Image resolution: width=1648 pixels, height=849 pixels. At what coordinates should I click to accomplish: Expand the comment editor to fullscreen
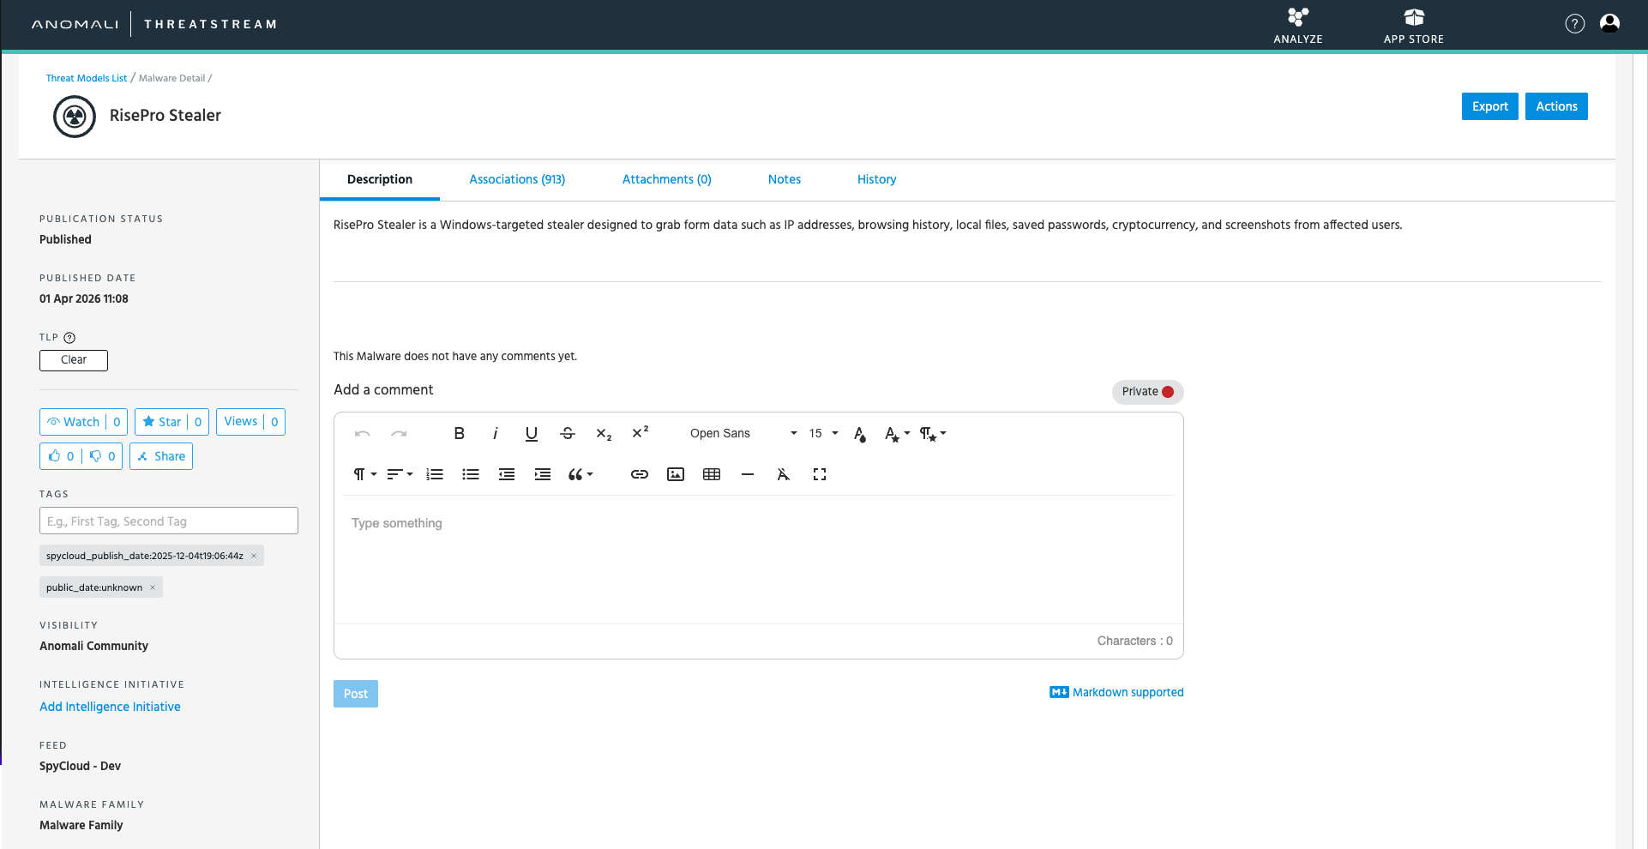pos(820,474)
